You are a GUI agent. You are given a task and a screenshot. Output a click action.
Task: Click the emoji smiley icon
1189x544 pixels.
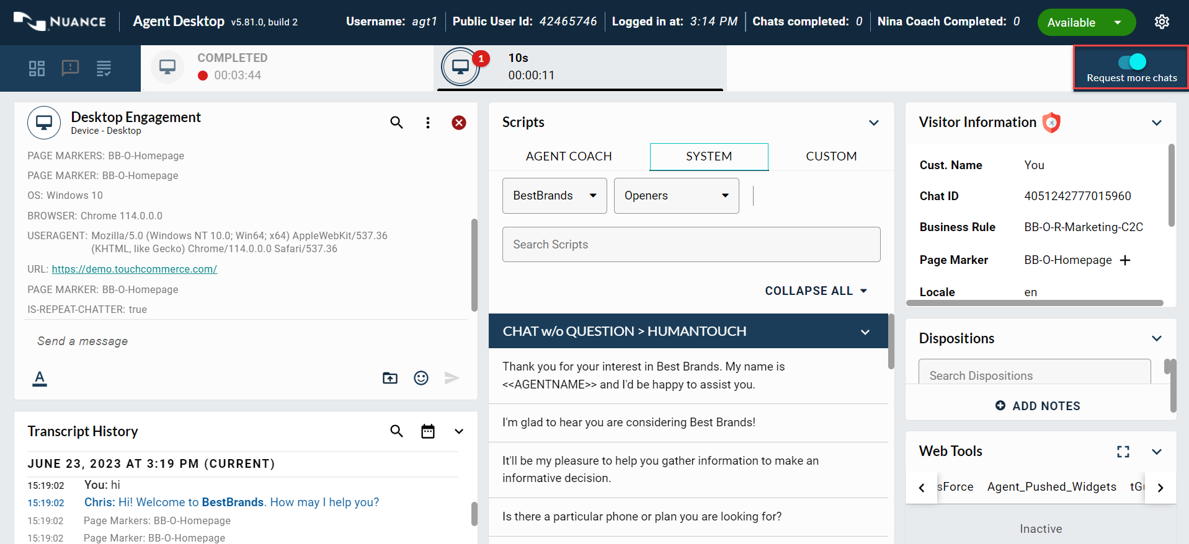(x=421, y=378)
